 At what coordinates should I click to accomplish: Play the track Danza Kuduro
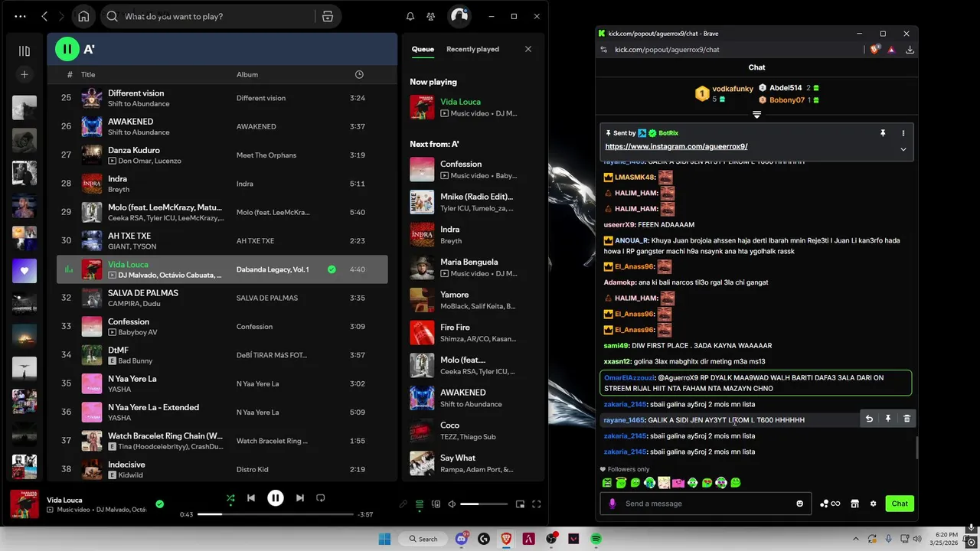pyautogui.click(x=134, y=150)
